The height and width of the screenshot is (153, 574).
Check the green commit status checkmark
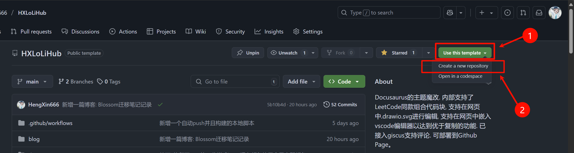(x=160, y=104)
